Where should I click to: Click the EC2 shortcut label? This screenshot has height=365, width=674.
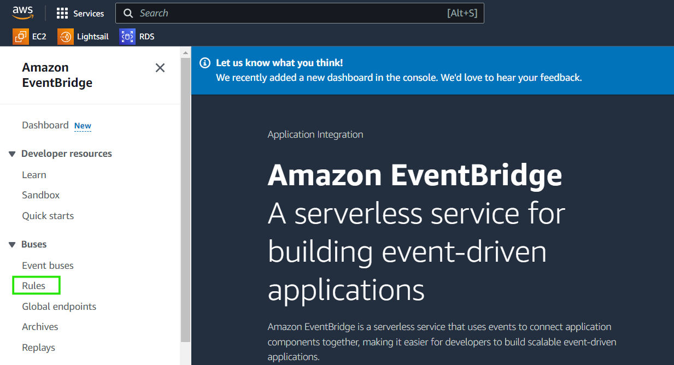39,37
